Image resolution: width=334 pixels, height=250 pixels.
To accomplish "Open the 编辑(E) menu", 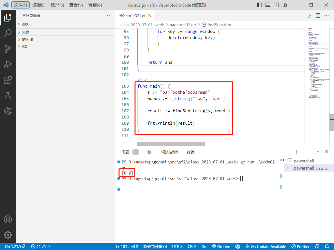I will 39,5.
